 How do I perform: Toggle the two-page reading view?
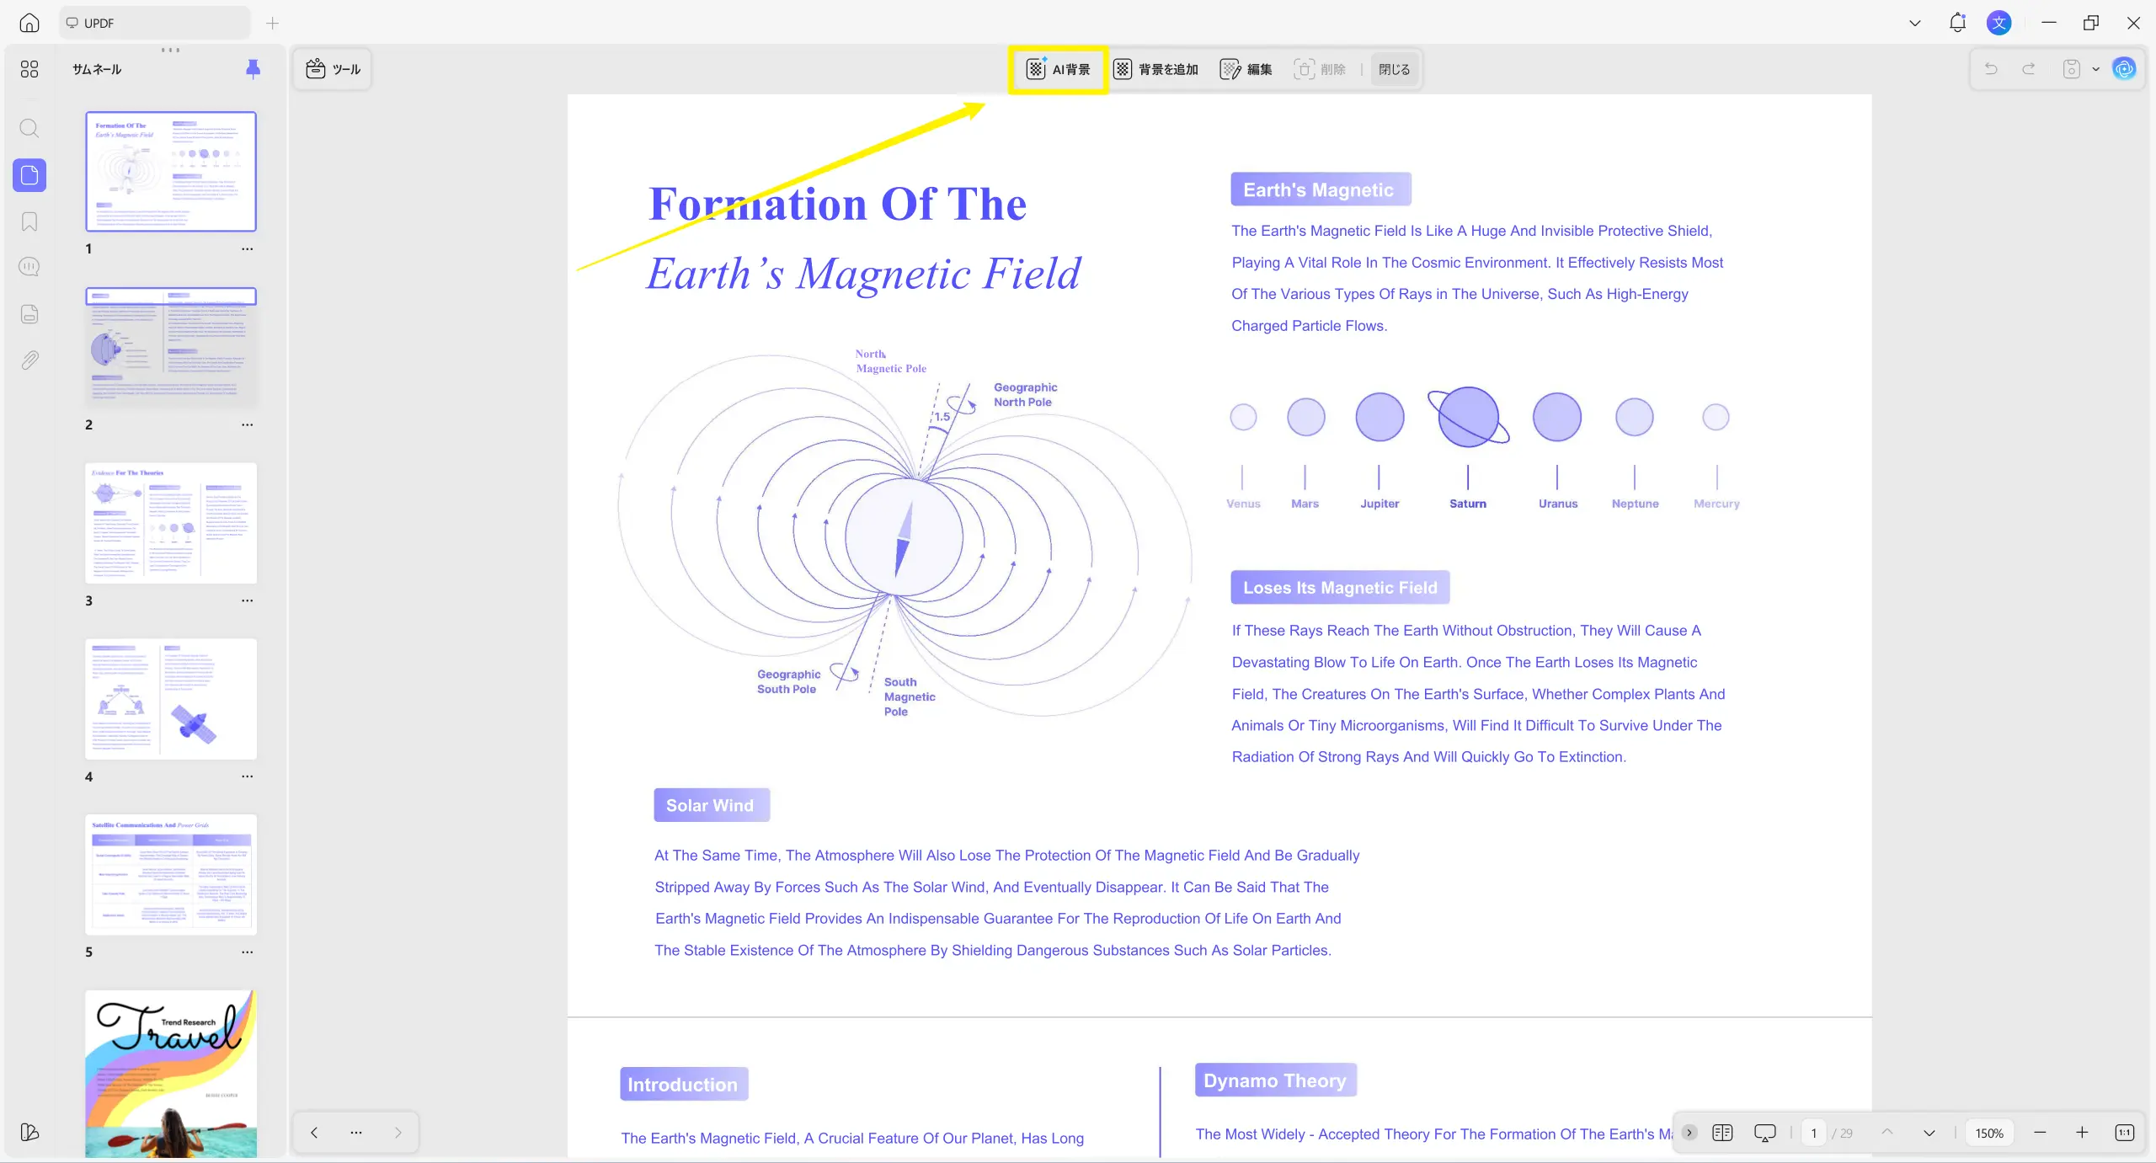tap(1722, 1133)
